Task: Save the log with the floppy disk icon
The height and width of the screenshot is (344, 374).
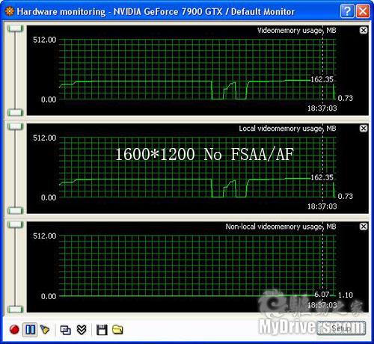Action: click(x=102, y=330)
